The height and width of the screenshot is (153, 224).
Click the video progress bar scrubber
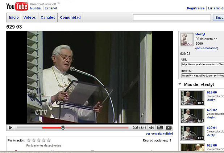click(x=63, y=127)
